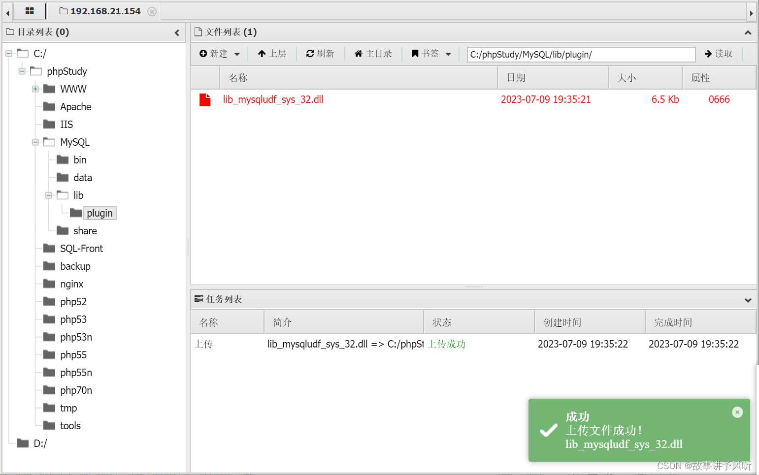Open the lib_mysqludf_sys_32.dll file link
The image size is (759, 475).
(x=273, y=99)
